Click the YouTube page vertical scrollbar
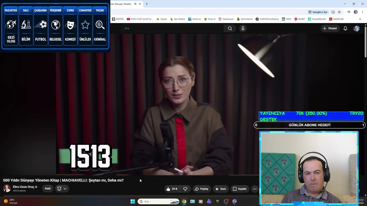Viewport: 367px width, 206px height. tap(365, 41)
